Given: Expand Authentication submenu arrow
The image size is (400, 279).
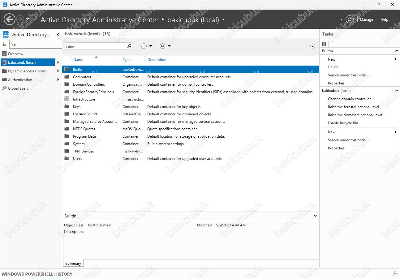Looking at the screenshot, I should (x=58, y=80).
